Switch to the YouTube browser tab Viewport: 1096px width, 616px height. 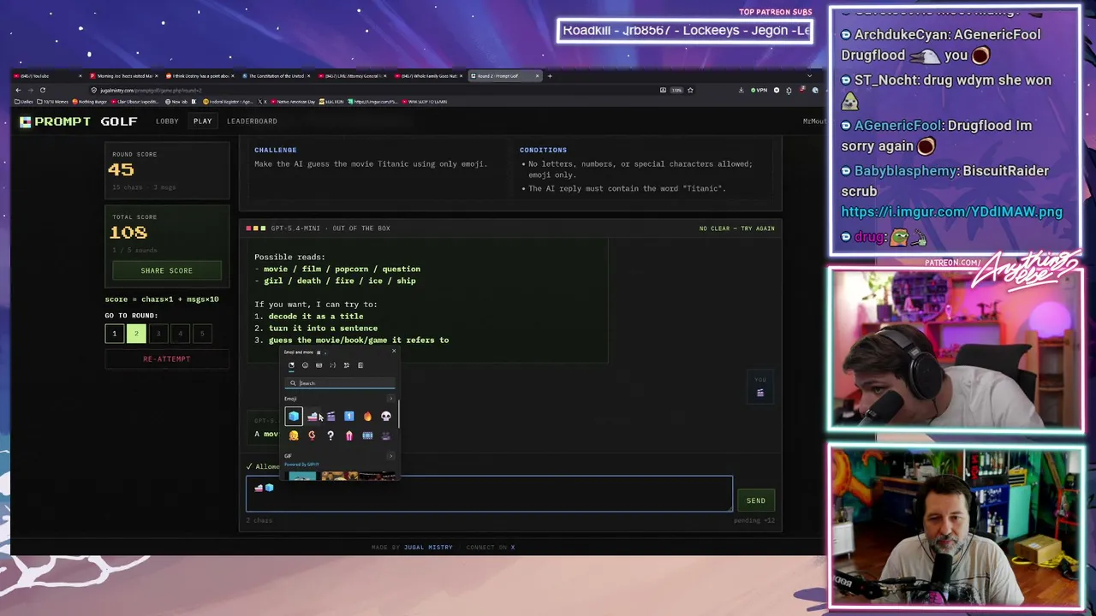(47, 76)
